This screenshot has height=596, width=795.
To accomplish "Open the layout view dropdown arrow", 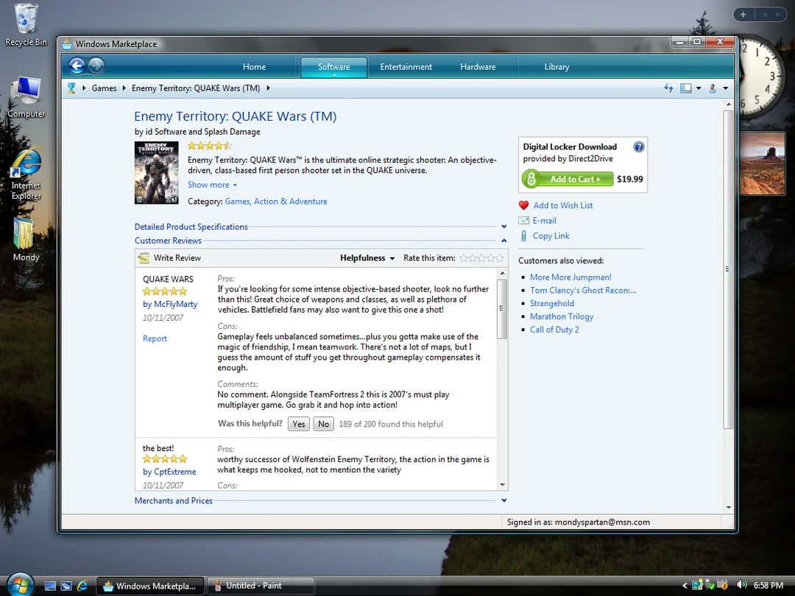I will point(699,88).
